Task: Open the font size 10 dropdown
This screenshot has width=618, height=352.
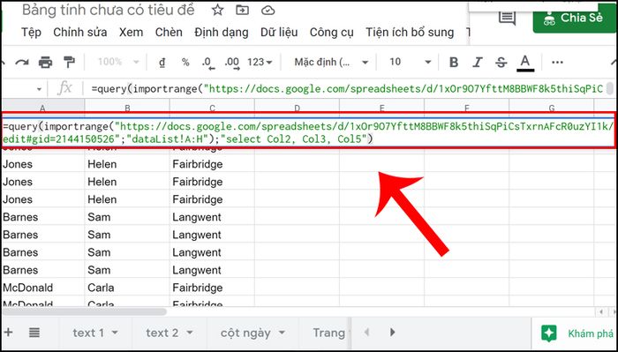Action: [410, 62]
